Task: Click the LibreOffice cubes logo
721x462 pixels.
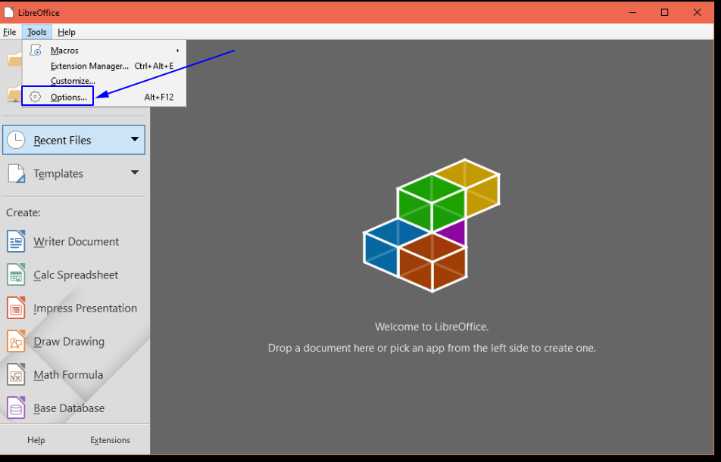Action: [432, 225]
